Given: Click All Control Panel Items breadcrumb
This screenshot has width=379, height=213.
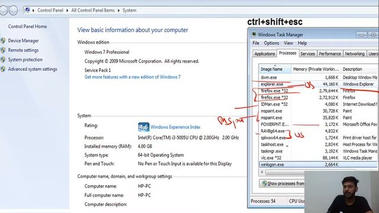Looking at the screenshot, I should pos(93,11).
